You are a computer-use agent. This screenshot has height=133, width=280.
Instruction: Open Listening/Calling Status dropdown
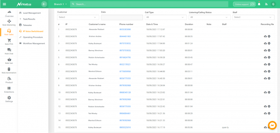pyautogui.click(x=210, y=17)
